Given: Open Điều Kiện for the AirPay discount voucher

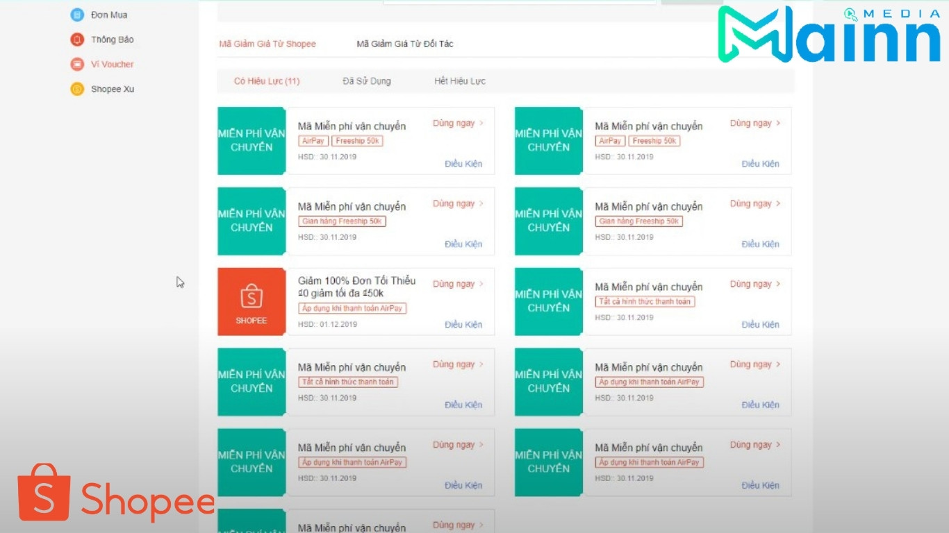Looking at the screenshot, I should pos(462,323).
